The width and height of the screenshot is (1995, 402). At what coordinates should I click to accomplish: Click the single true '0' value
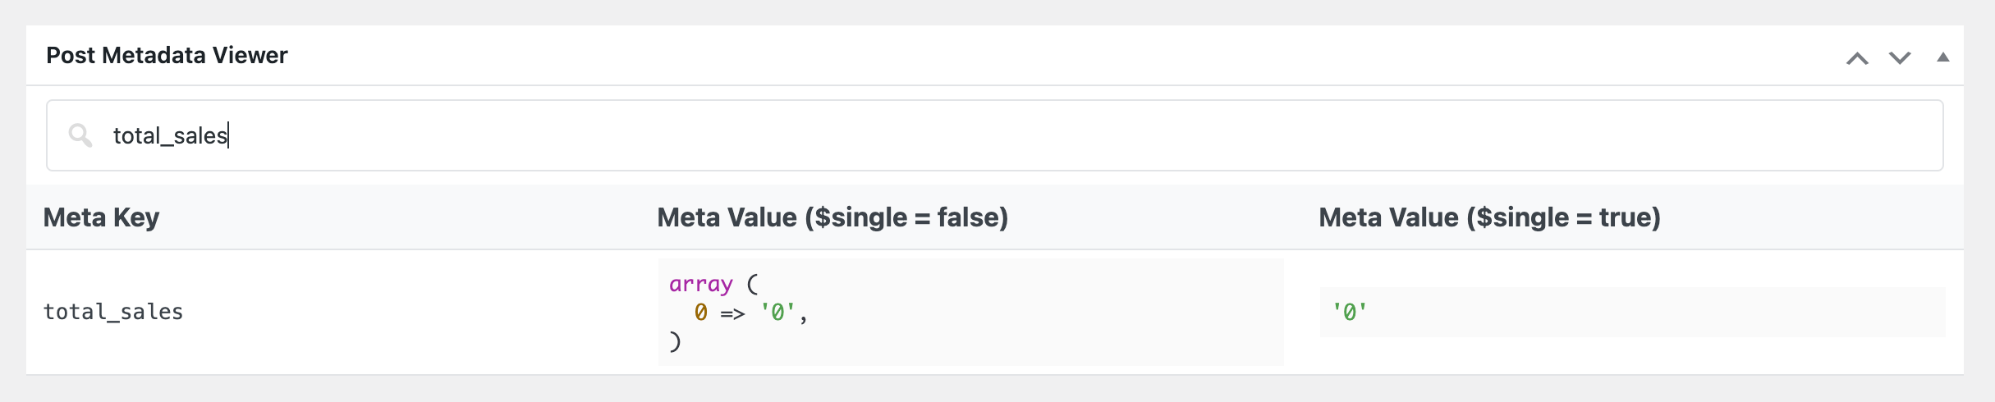coord(1350,312)
